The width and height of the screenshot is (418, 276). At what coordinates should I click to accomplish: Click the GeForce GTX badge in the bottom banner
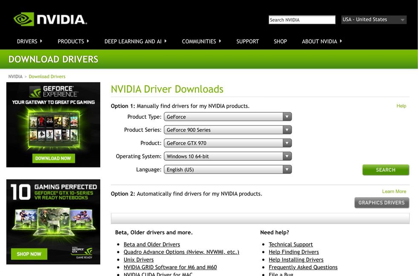pos(82,252)
